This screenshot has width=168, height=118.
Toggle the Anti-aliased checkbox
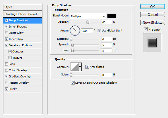click(x=87, y=67)
